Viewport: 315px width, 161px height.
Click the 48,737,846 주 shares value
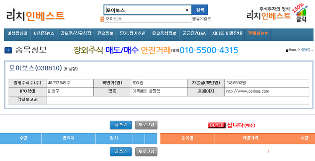pos(59,83)
